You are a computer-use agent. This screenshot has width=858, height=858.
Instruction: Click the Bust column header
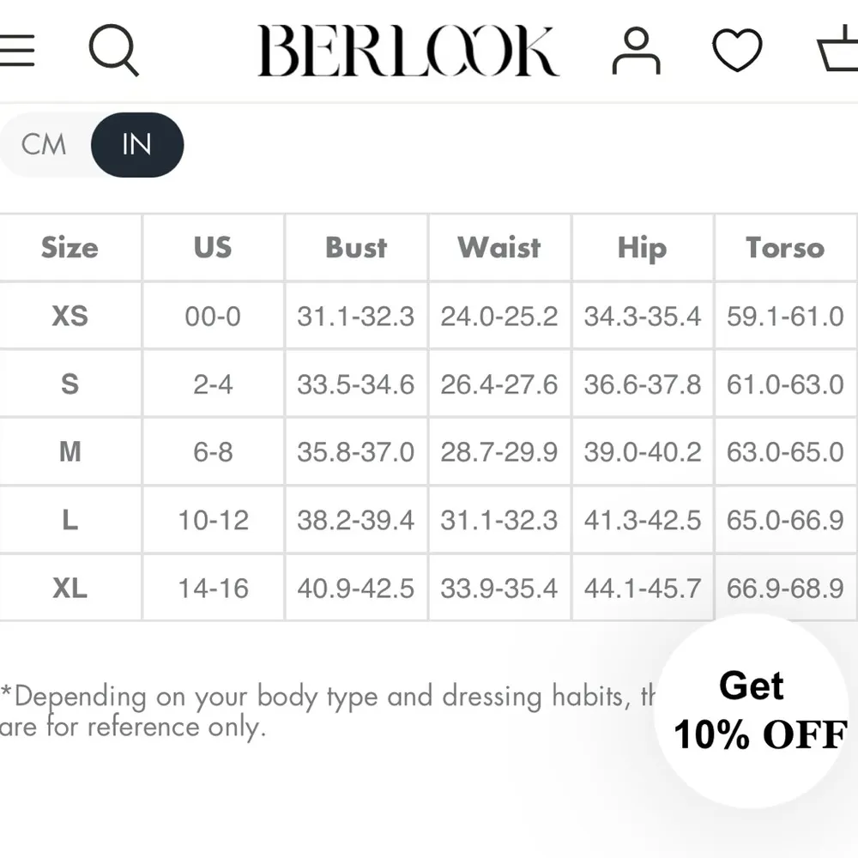click(355, 248)
